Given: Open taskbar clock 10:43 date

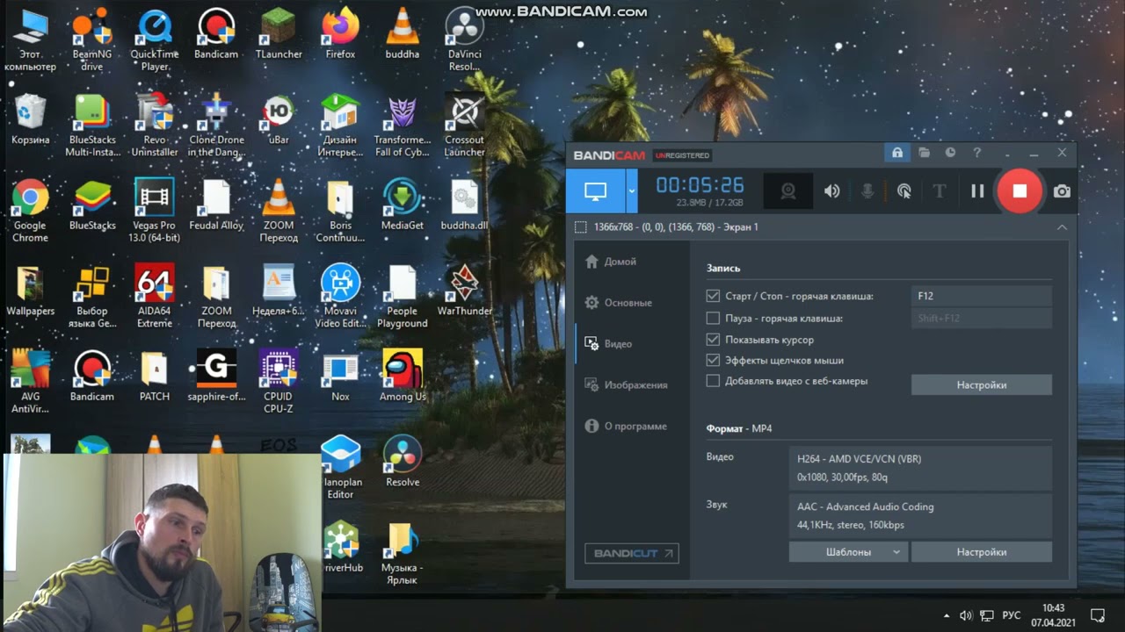Looking at the screenshot, I should point(1053,615).
